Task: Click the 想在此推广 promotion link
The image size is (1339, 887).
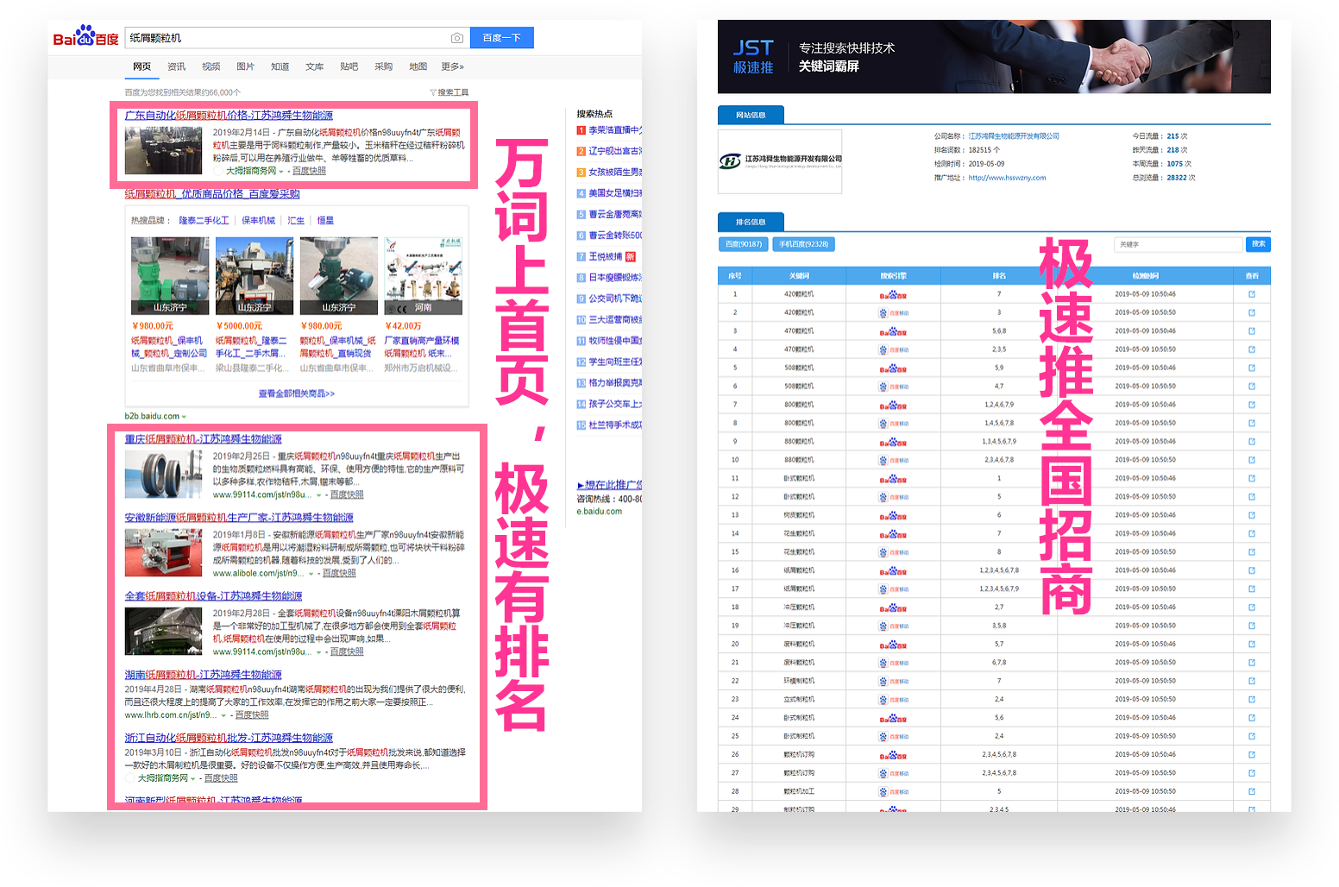Action: coord(609,485)
